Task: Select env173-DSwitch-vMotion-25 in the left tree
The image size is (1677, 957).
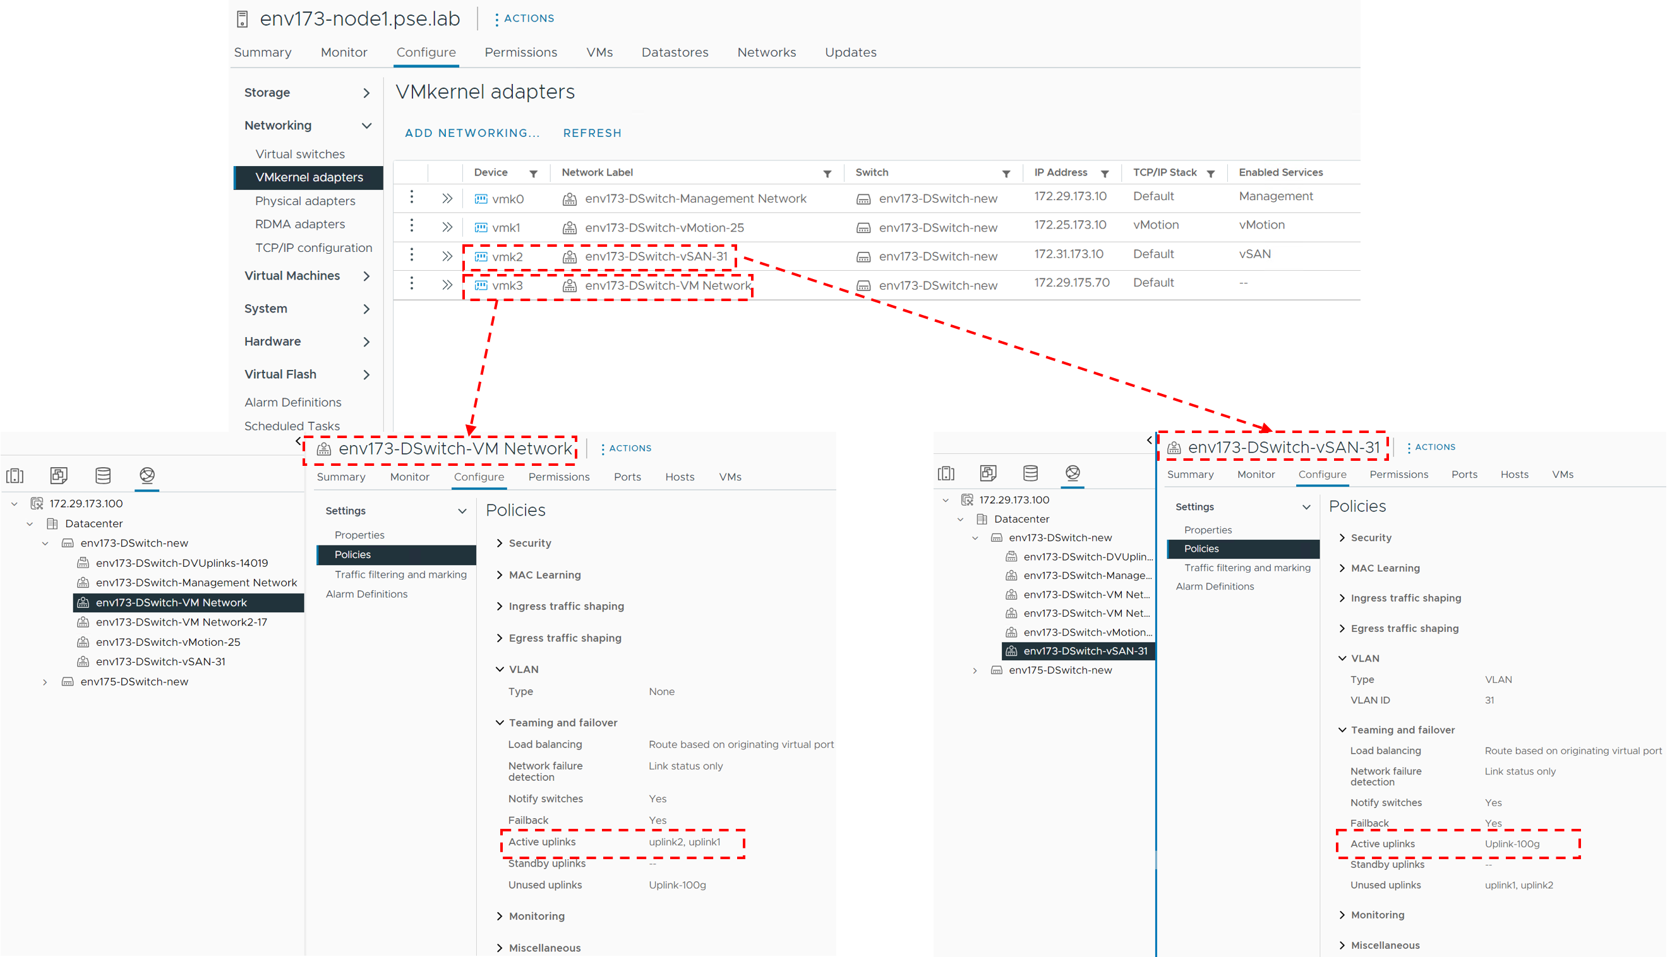Action: click(168, 641)
